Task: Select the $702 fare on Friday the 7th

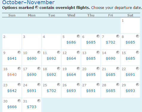Action: pos(111,42)
